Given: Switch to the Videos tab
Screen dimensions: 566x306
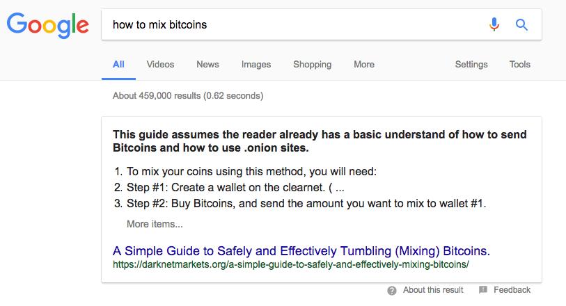Looking at the screenshot, I should click(x=160, y=65).
